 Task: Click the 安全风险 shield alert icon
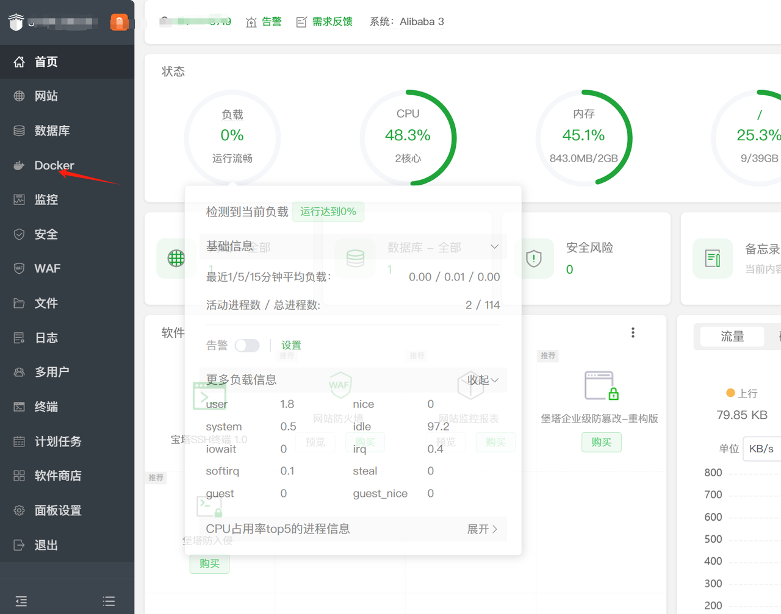pyautogui.click(x=534, y=259)
